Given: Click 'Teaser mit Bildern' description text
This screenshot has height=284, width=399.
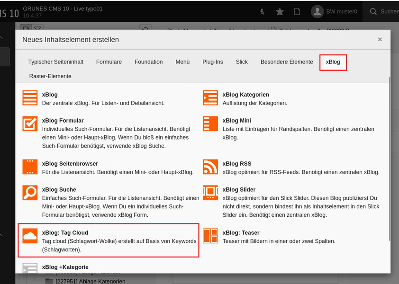Looking at the screenshot, I should (x=279, y=241).
